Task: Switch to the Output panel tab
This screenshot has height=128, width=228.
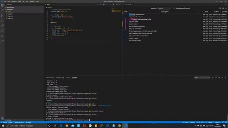Action: coord(68,78)
